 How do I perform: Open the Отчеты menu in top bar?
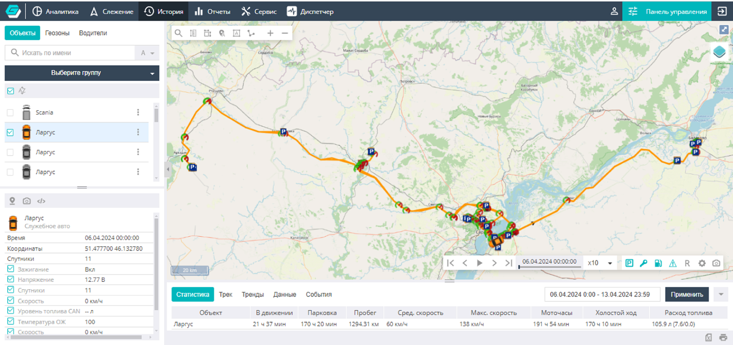[213, 11]
